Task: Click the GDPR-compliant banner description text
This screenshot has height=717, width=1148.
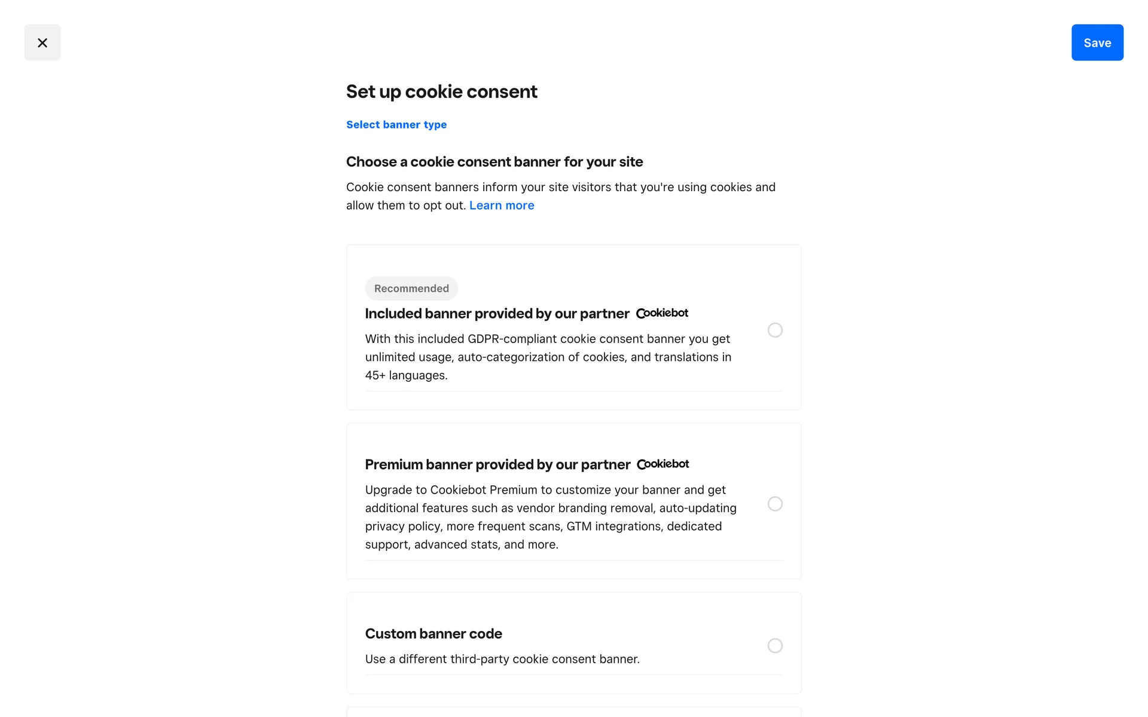Action: pos(548,357)
